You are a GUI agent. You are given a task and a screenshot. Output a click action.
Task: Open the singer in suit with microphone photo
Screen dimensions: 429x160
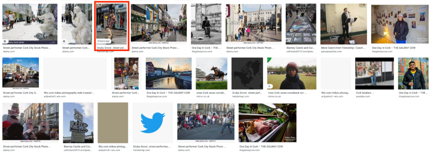pyautogui.click(x=344, y=24)
